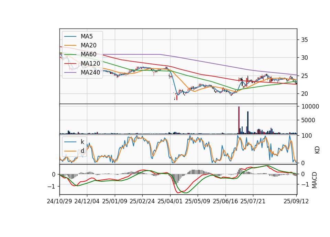Click the 25/07/21 date axis label

tap(253, 201)
